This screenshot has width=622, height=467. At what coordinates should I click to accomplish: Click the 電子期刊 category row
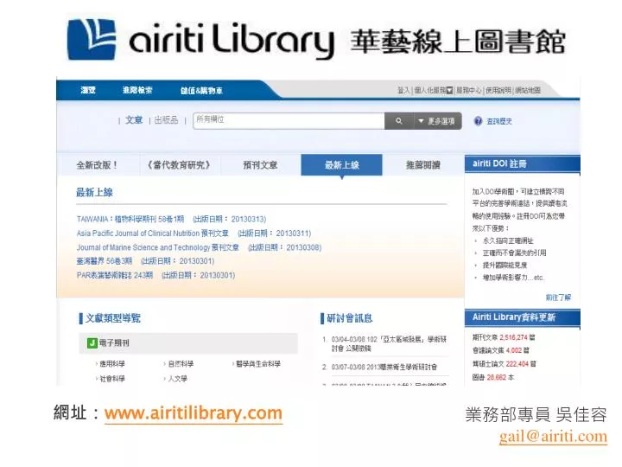tap(188, 343)
